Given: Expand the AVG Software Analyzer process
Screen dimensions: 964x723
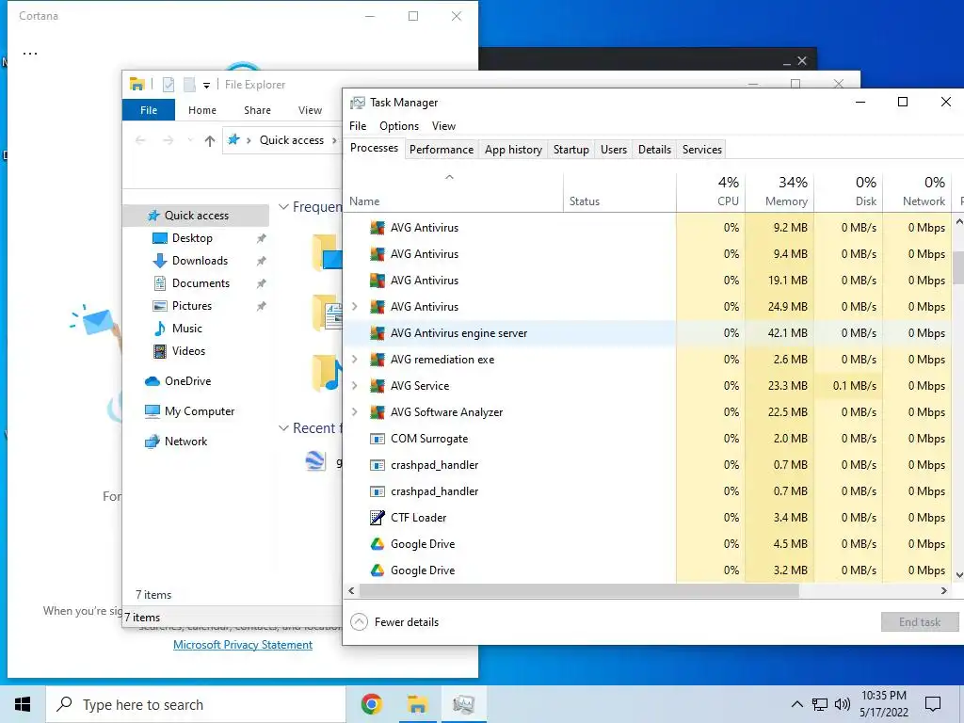Looking at the screenshot, I should point(355,412).
